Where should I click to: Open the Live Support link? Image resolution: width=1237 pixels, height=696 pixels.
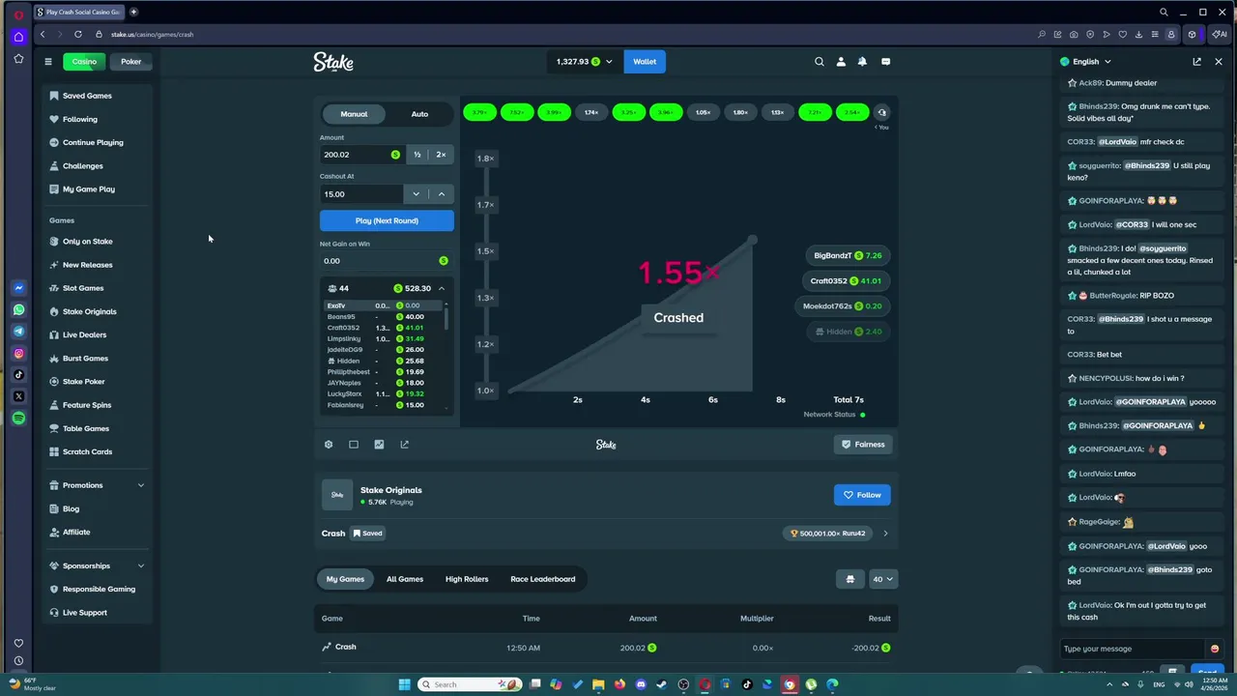click(x=84, y=613)
